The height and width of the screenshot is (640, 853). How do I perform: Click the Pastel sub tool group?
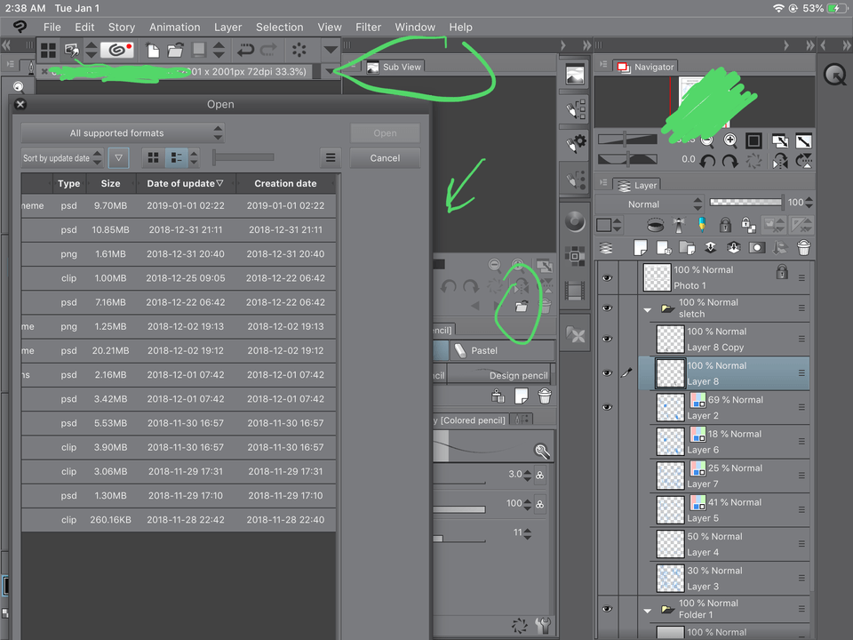tap(501, 350)
